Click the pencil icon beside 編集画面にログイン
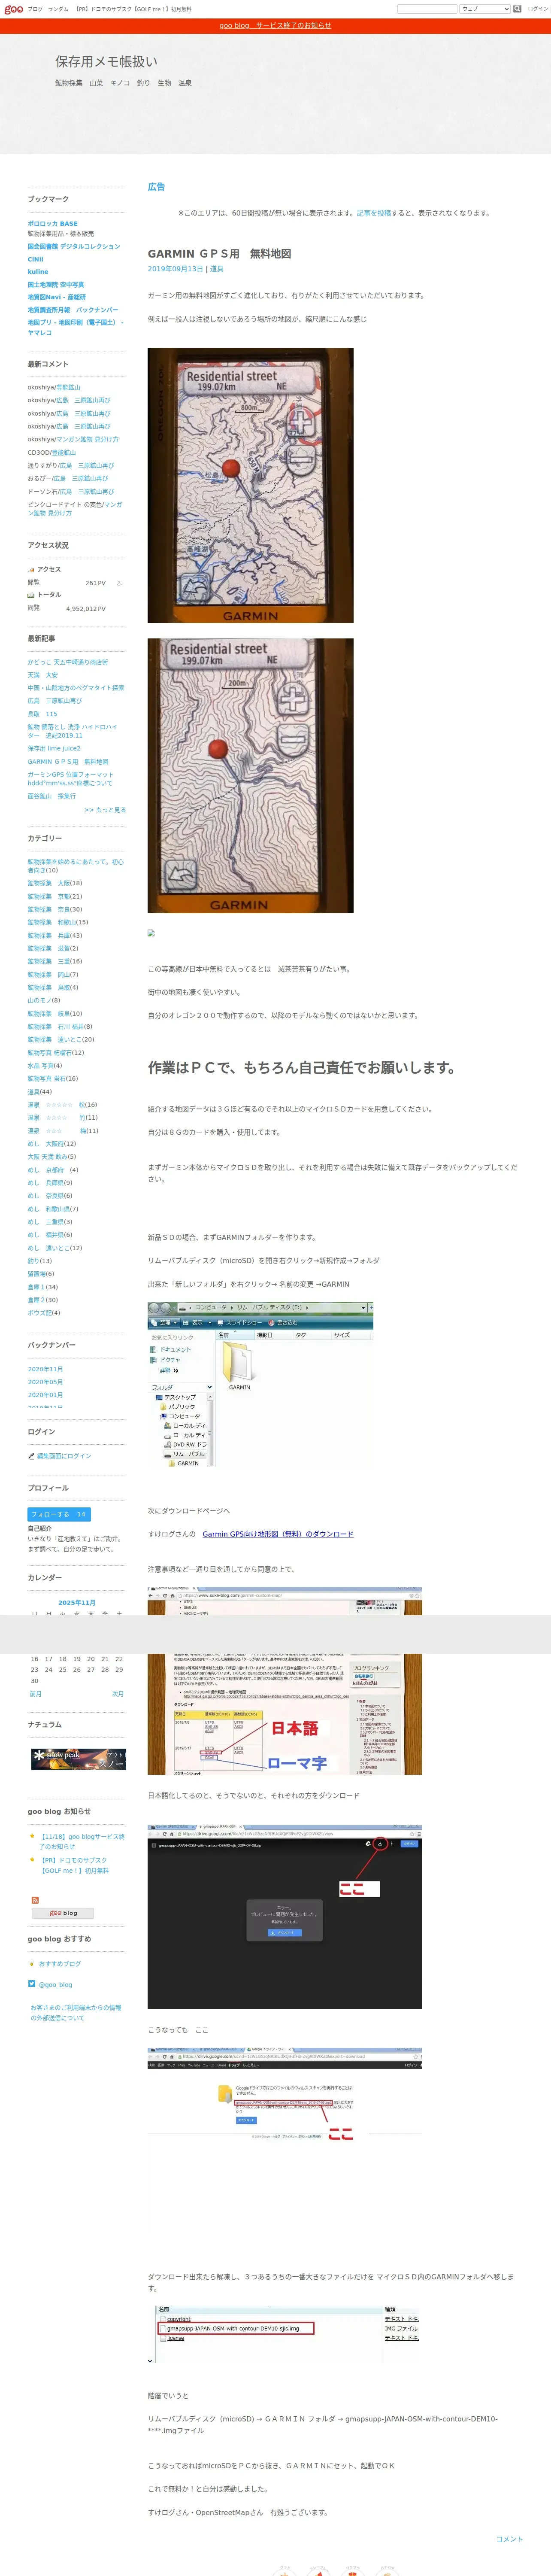The height and width of the screenshot is (2576, 551). tap(31, 1455)
